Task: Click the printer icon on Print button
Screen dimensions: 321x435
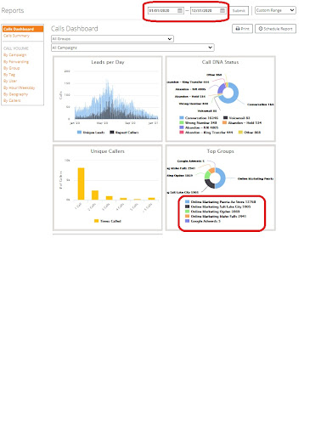Action: click(x=238, y=29)
